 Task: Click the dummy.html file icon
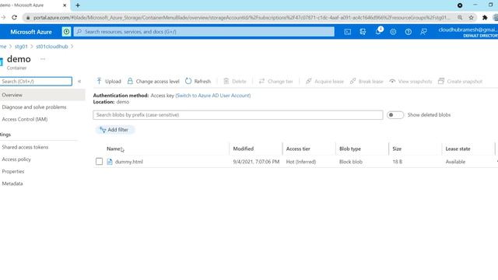(110, 162)
